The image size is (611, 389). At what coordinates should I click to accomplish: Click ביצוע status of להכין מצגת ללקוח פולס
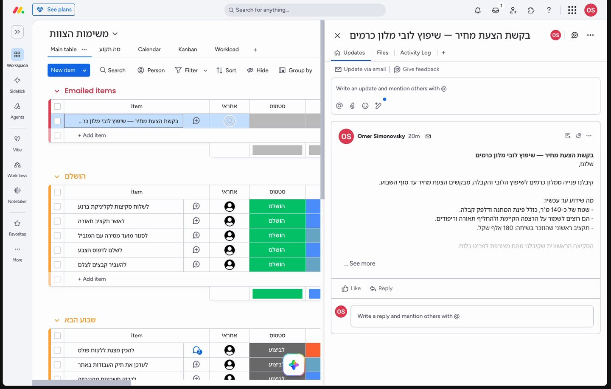(277, 350)
